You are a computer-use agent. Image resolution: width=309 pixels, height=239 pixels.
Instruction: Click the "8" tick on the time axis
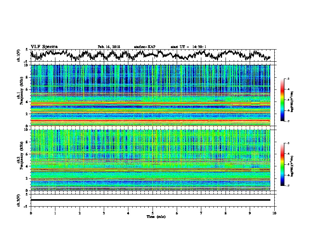pos(226,213)
